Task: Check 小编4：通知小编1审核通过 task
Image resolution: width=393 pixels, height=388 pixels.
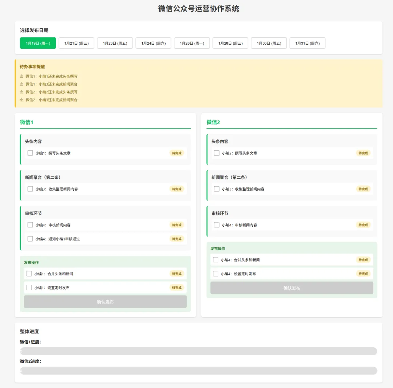Action: point(30,239)
